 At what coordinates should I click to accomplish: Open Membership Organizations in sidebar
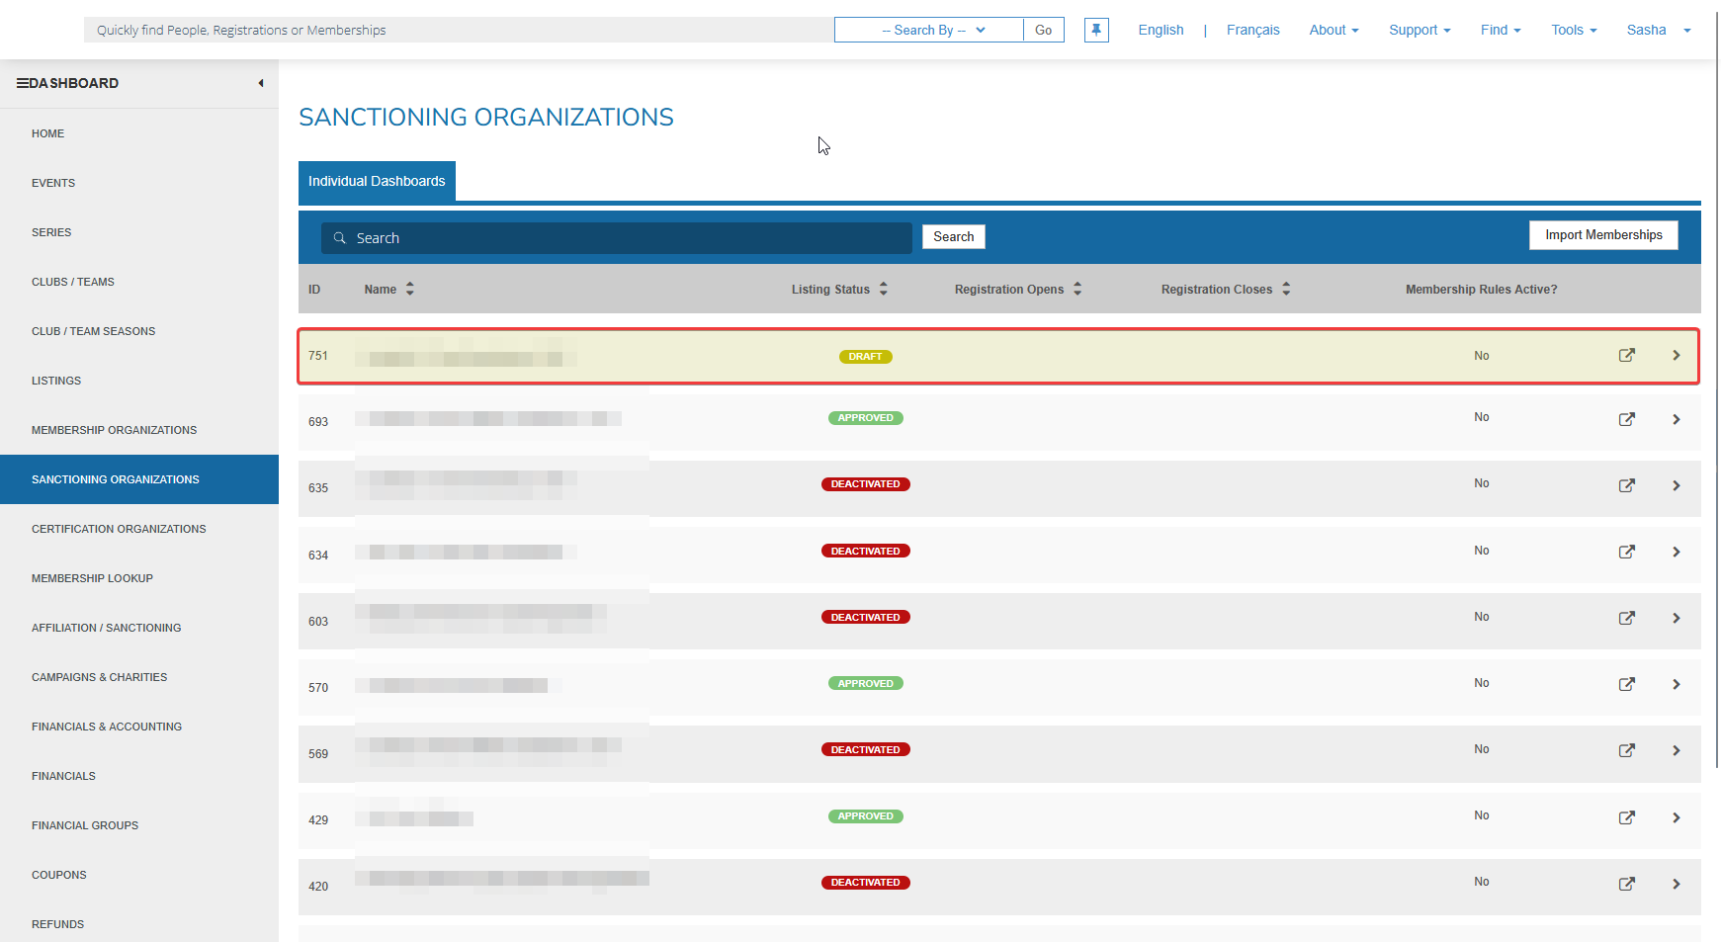click(x=114, y=430)
